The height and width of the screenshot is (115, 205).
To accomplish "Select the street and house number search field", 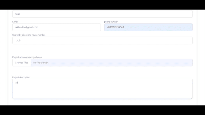I will coord(102,40).
